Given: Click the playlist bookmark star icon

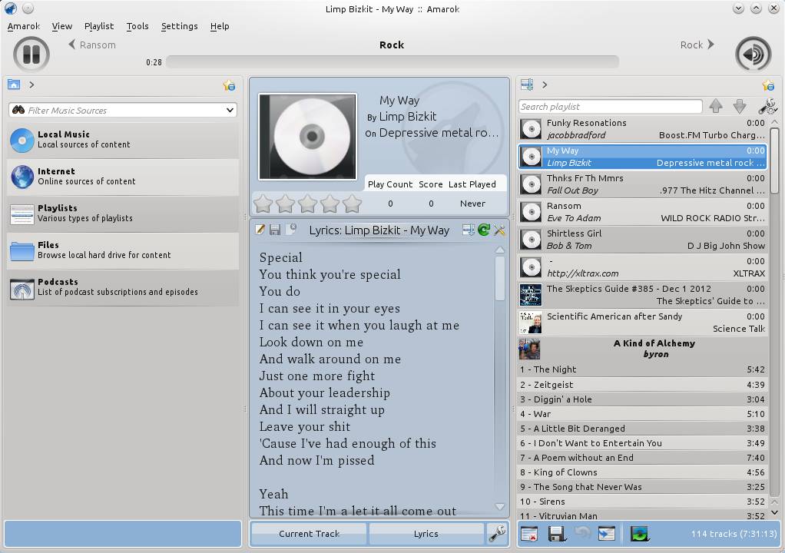Looking at the screenshot, I should [x=768, y=85].
